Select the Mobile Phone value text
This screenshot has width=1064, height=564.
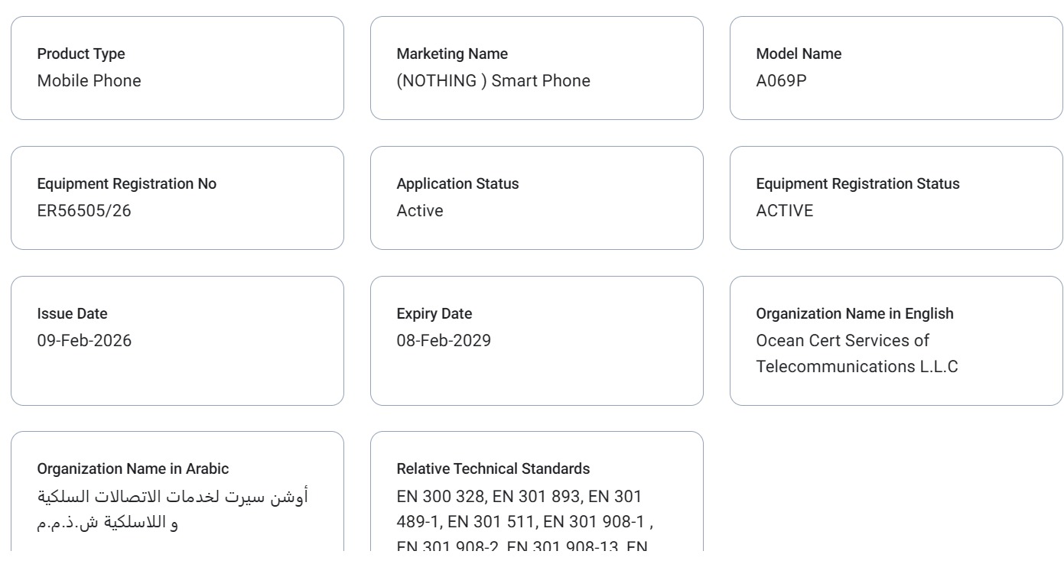click(89, 81)
